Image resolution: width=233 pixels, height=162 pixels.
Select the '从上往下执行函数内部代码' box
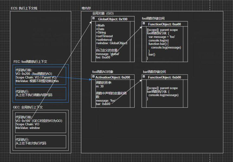coord(41,94)
